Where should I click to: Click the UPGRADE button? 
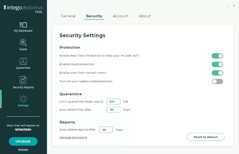[x=23, y=141]
